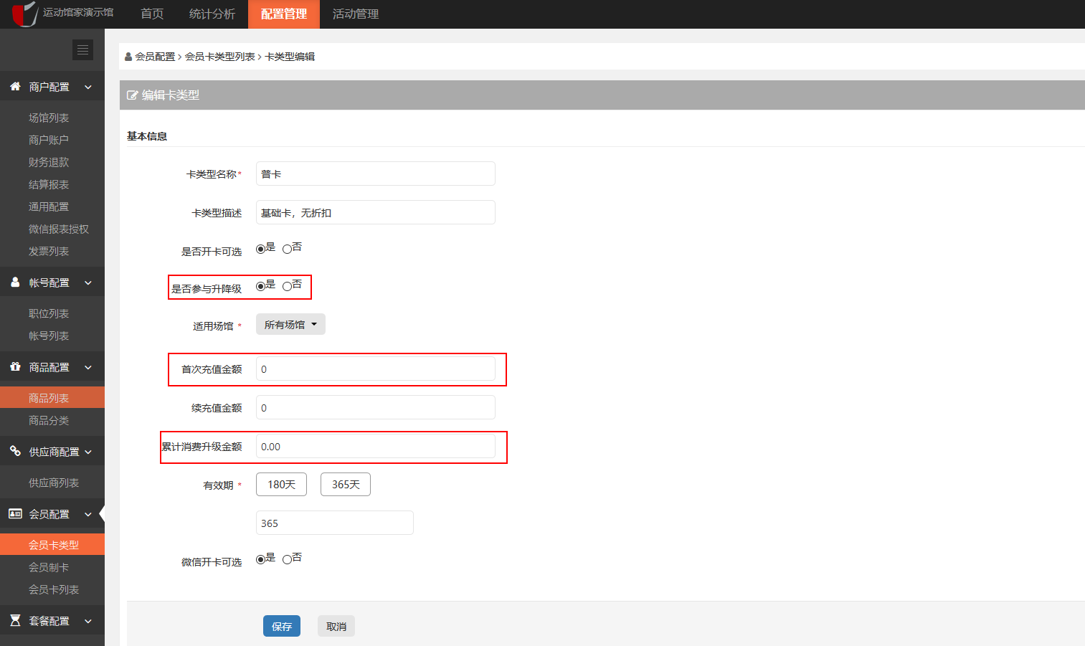This screenshot has width=1085, height=646.
Task: Click the 累计消费升级金额 input field
Action: (x=376, y=446)
